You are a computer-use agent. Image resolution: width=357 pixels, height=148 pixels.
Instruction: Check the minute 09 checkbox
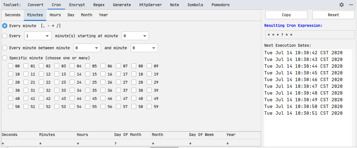(x=149, y=66)
